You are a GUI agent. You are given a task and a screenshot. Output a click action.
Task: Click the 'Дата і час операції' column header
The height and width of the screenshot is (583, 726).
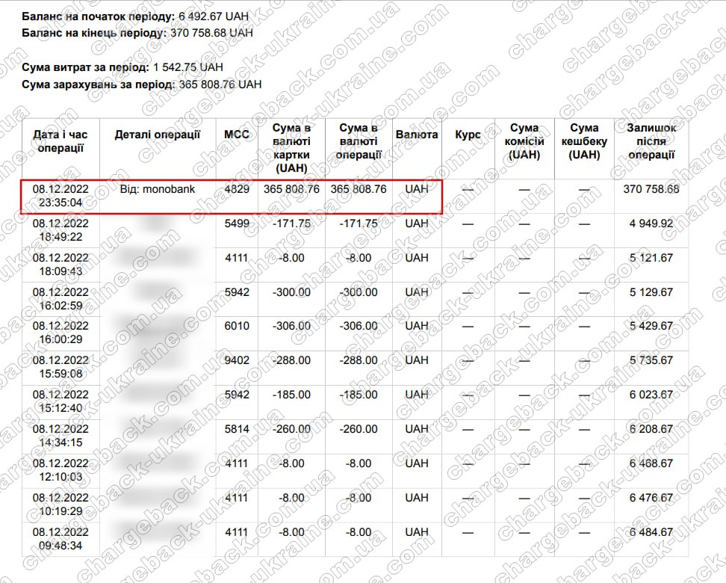[x=60, y=141]
